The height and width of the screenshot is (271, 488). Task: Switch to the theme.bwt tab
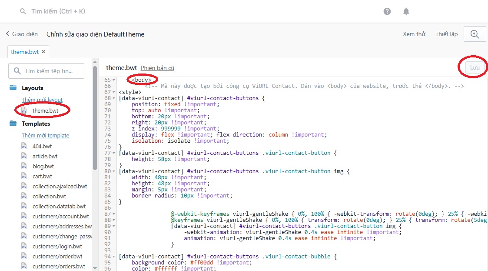pyautogui.click(x=25, y=52)
